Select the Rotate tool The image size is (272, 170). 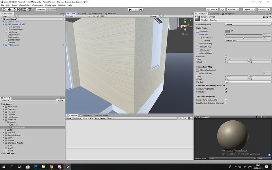pyautogui.click(x=15, y=9)
